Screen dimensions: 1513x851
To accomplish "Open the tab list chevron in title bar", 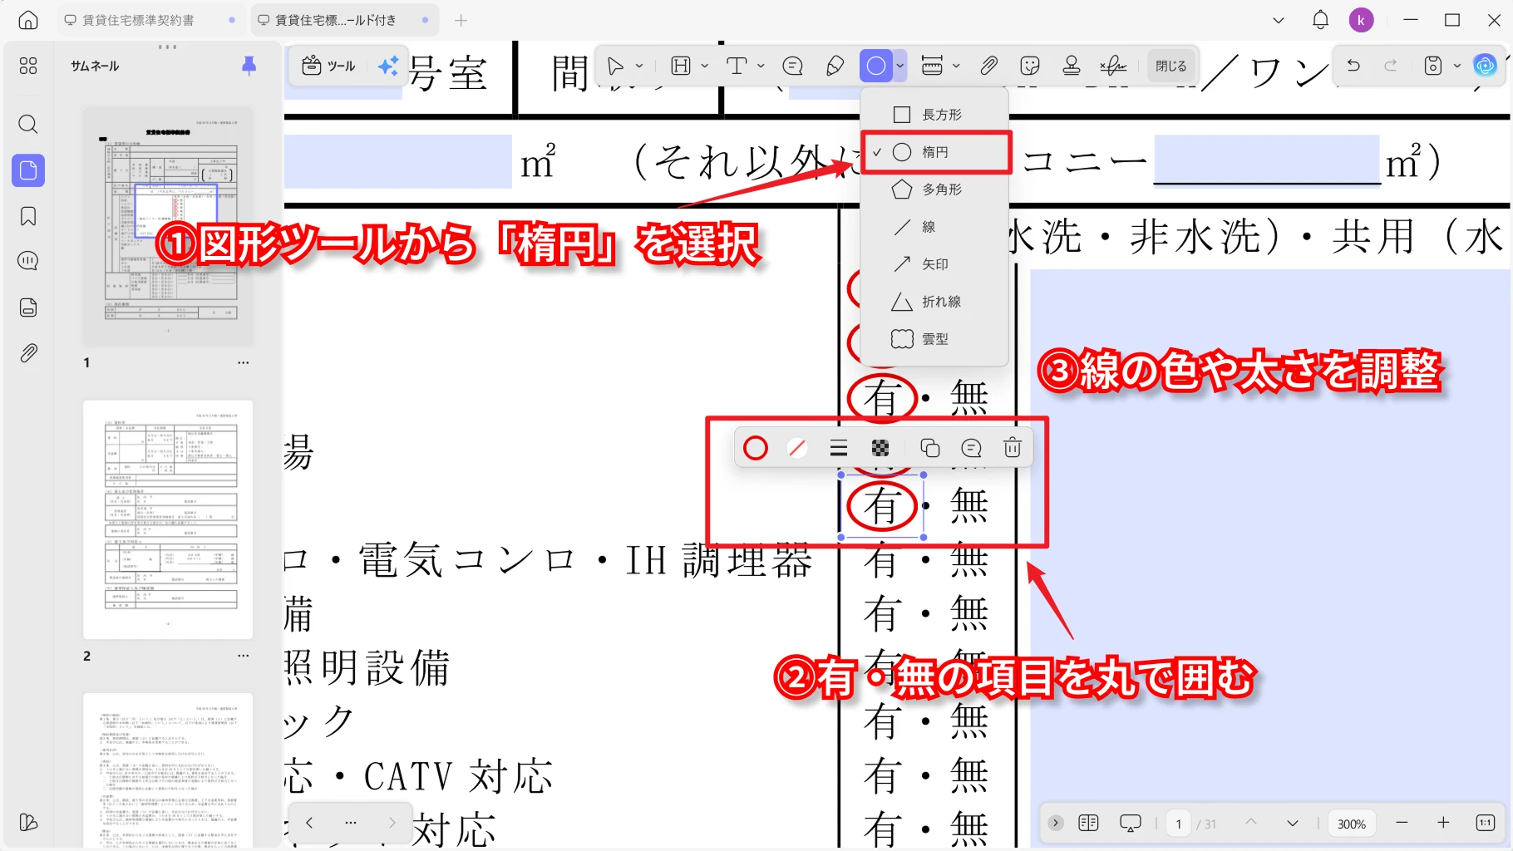I will [x=1279, y=20].
